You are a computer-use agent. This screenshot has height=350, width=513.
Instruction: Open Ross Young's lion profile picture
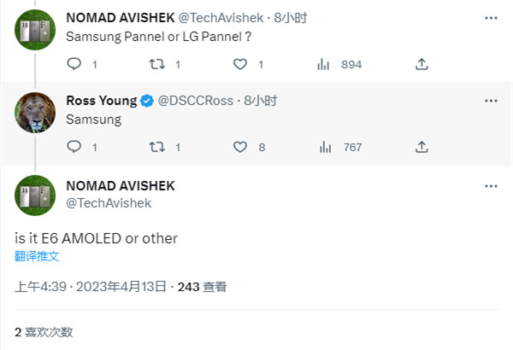(36, 111)
